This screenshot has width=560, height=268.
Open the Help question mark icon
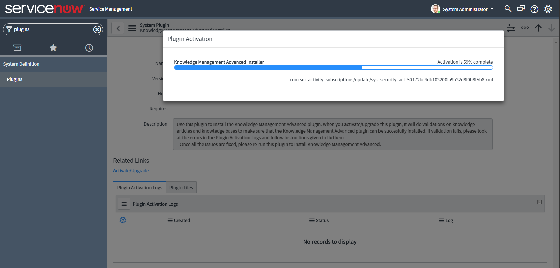point(534,9)
